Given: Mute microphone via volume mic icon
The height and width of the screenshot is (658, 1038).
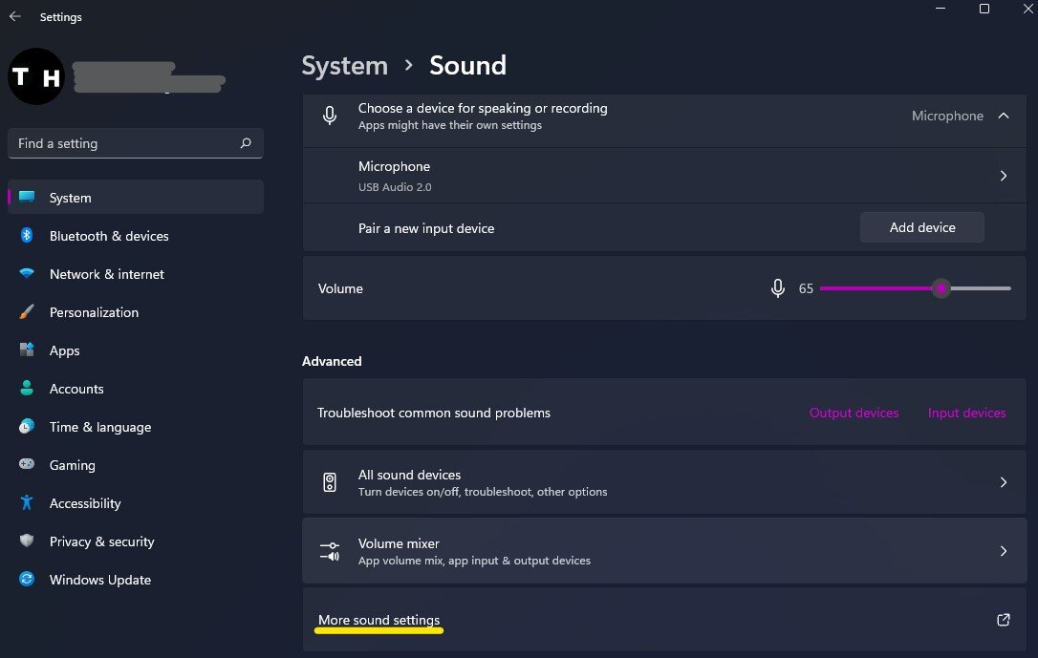Looking at the screenshot, I should (778, 287).
